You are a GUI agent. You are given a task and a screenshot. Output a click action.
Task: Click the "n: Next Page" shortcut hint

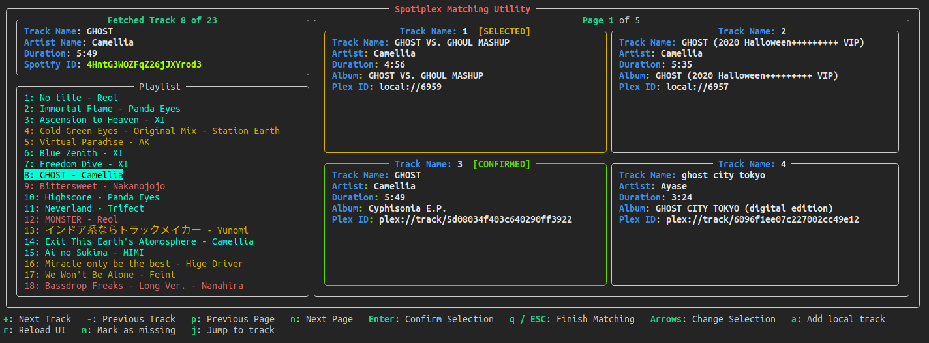coord(322,319)
